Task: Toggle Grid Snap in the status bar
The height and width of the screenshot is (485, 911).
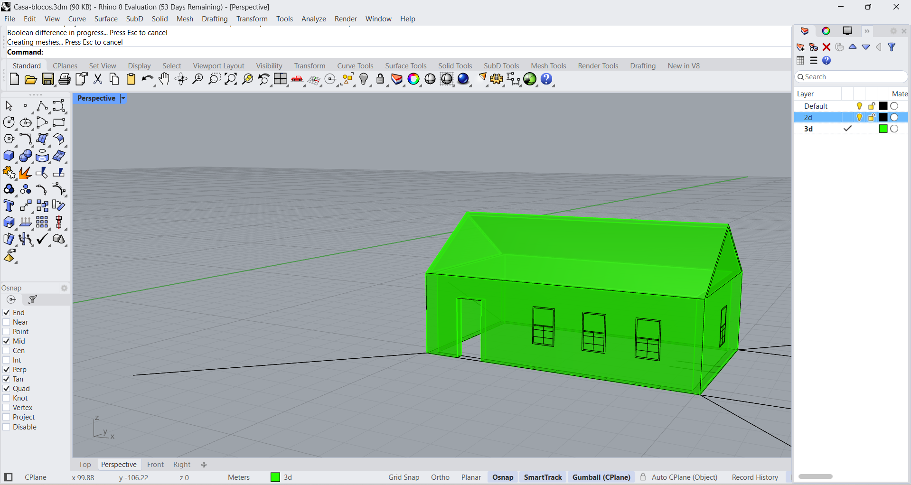Action: click(x=404, y=477)
